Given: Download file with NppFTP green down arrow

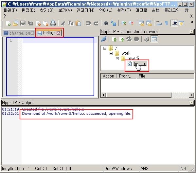Looking at the screenshot, I should (x=115, y=39).
